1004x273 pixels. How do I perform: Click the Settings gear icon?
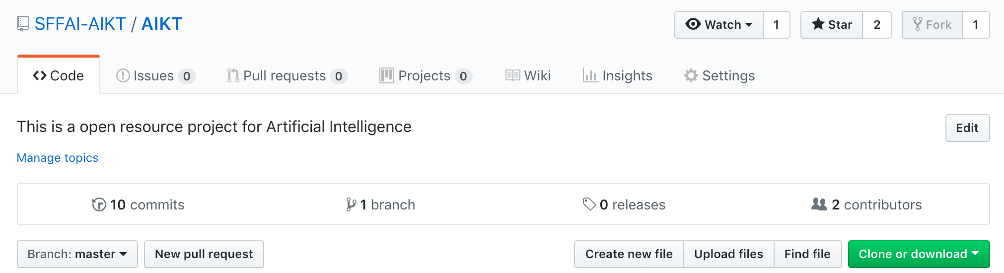[691, 75]
